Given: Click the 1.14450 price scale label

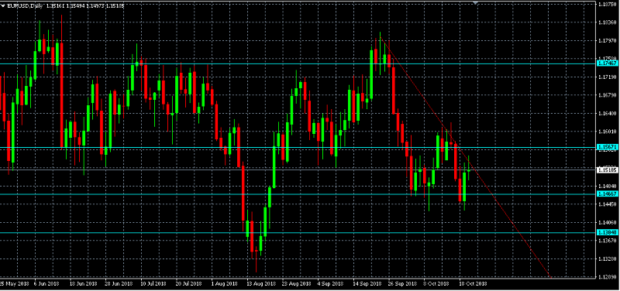Looking at the screenshot, I should [608, 204].
